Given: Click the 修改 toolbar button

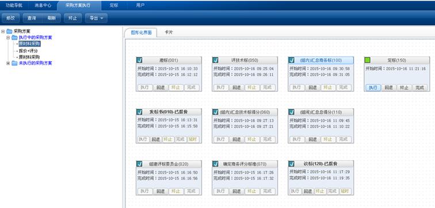Looking at the screenshot, I should (x=10, y=18).
